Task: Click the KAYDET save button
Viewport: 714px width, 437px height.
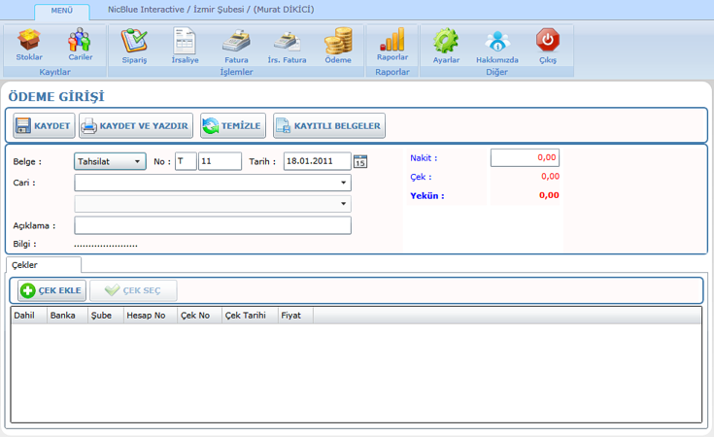Action: point(44,126)
